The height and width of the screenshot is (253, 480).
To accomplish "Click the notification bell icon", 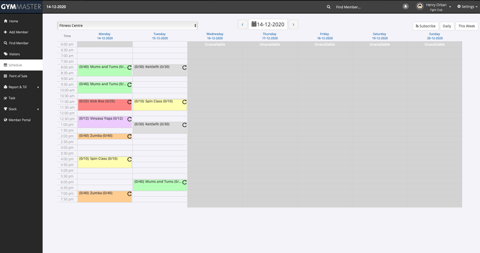I will [x=406, y=7].
